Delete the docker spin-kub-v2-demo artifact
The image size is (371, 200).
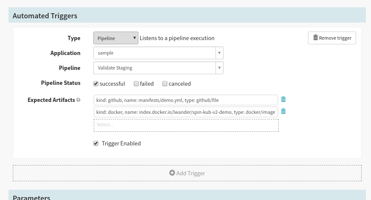point(283,111)
